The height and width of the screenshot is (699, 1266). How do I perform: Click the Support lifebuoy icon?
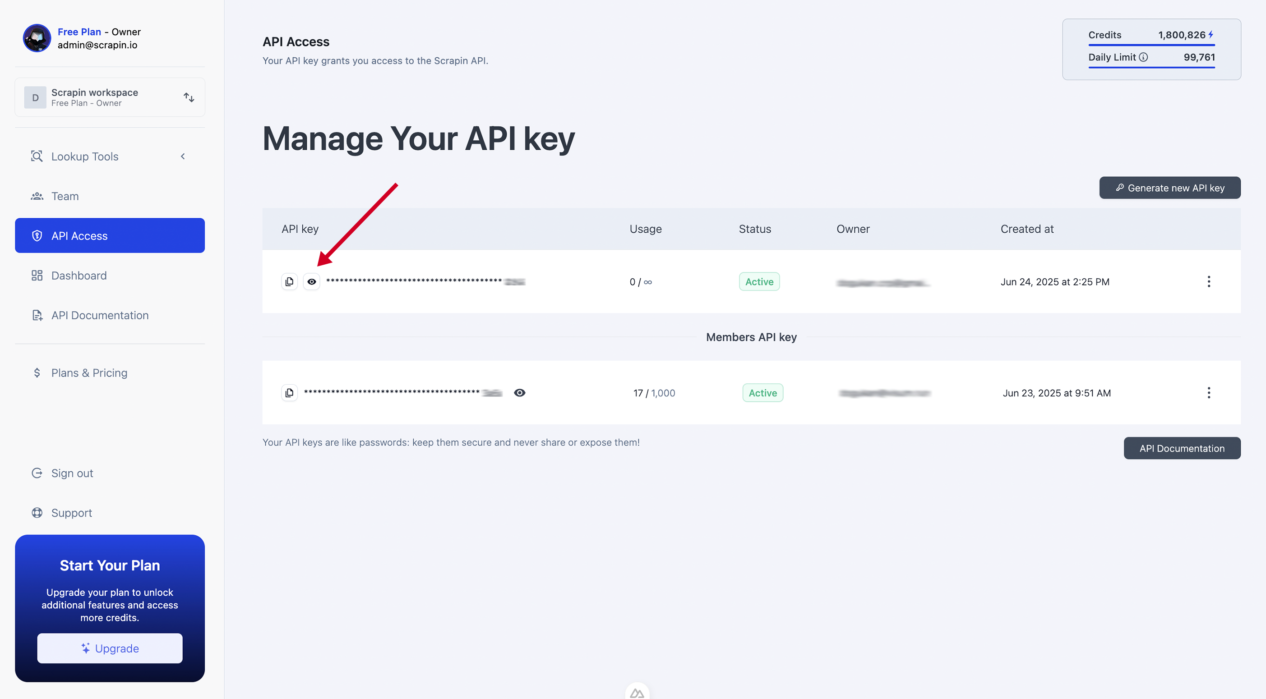[37, 512]
